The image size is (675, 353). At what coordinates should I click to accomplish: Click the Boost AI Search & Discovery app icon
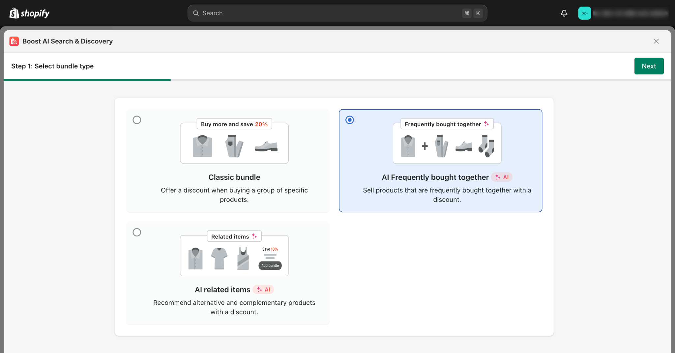(x=14, y=41)
